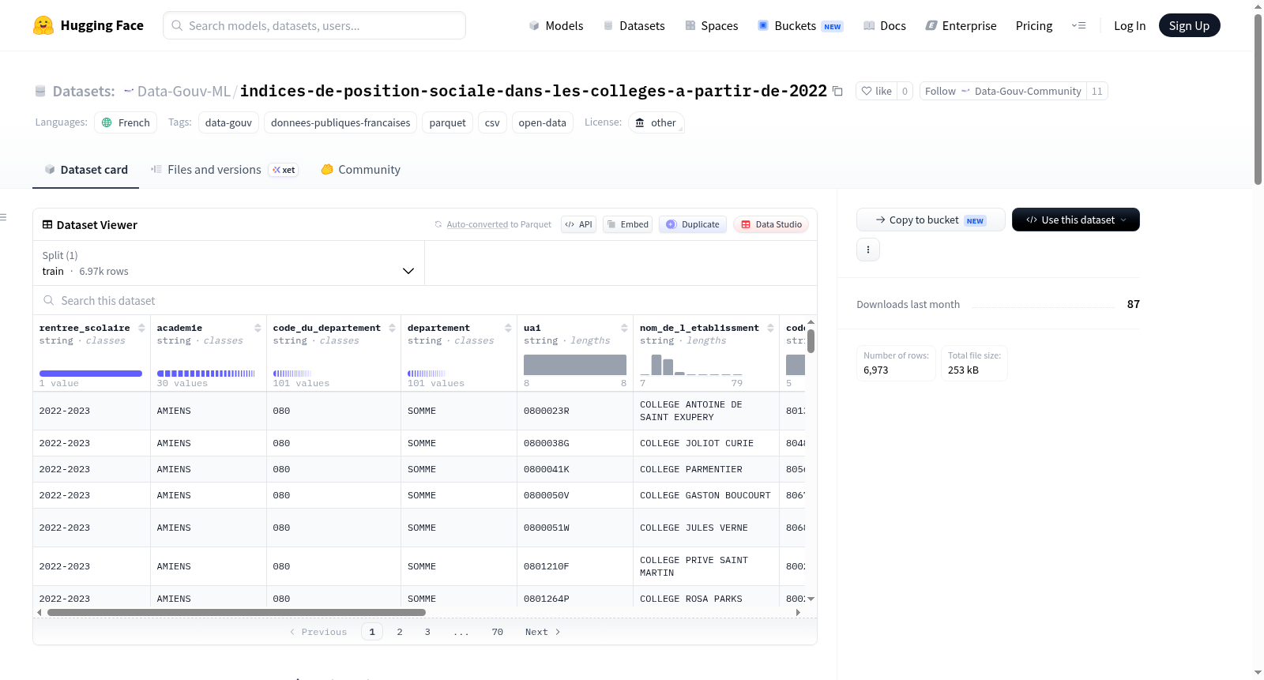Switch to the Dataset card tab

pos(85,169)
